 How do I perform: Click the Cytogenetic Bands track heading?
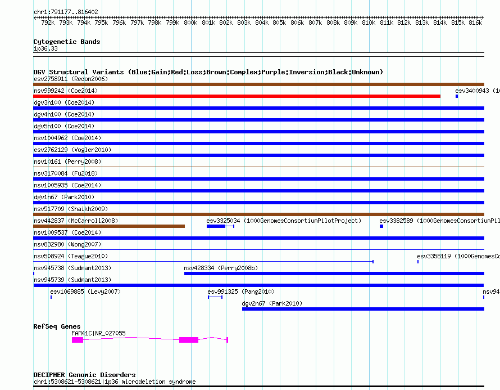pyautogui.click(x=67, y=42)
